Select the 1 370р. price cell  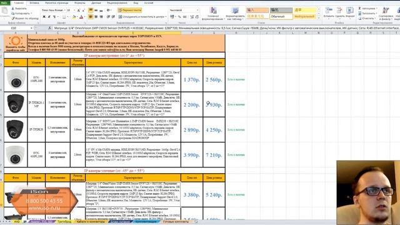point(192,79)
